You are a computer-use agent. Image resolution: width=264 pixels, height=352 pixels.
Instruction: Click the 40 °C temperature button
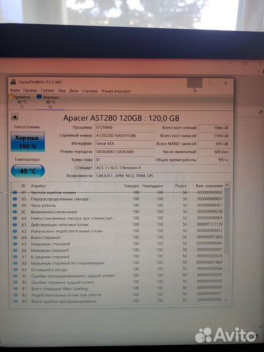pos(28,171)
